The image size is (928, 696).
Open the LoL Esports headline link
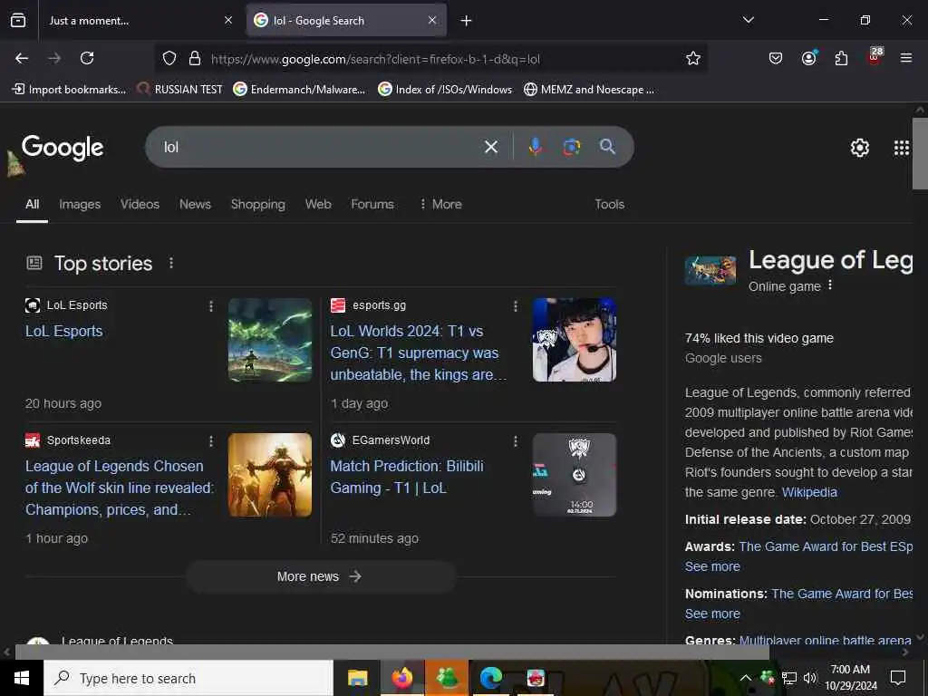(64, 332)
